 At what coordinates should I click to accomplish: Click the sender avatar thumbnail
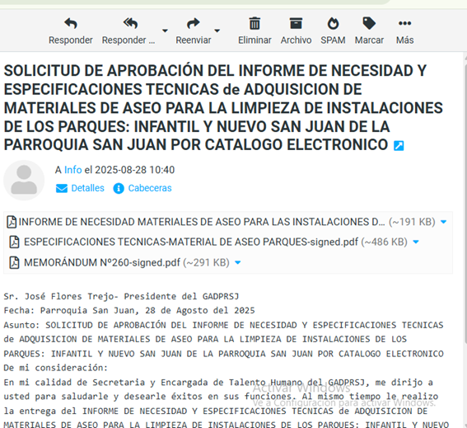[x=24, y=180]
